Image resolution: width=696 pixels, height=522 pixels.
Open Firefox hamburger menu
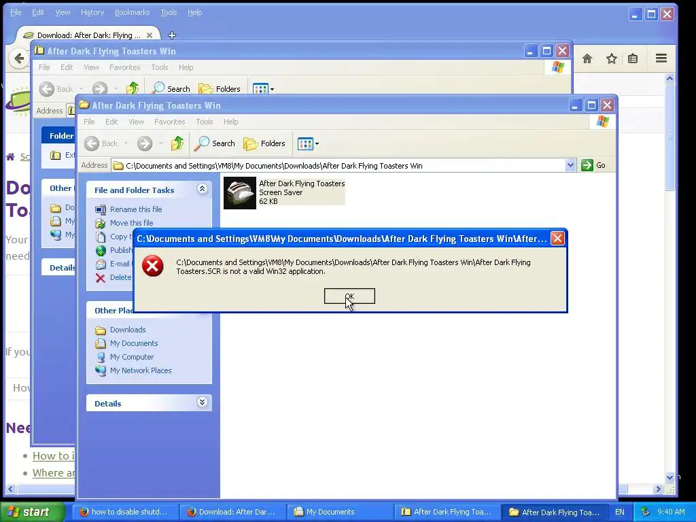coord(661,58)
